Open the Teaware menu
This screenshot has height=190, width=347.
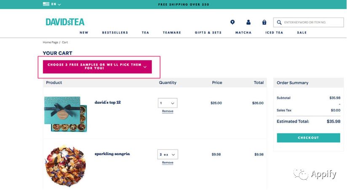(x=172, y=32)
